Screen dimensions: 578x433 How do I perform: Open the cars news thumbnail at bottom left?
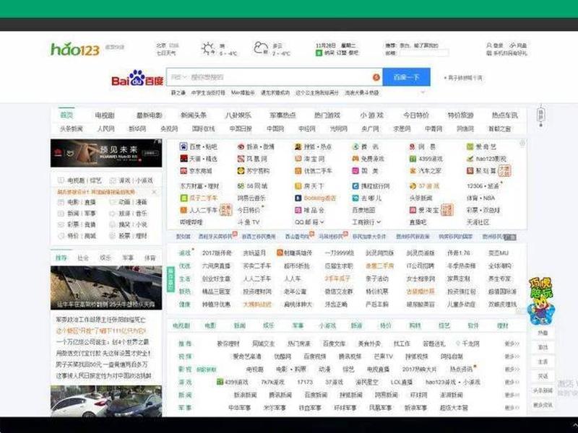coord(106,401)
